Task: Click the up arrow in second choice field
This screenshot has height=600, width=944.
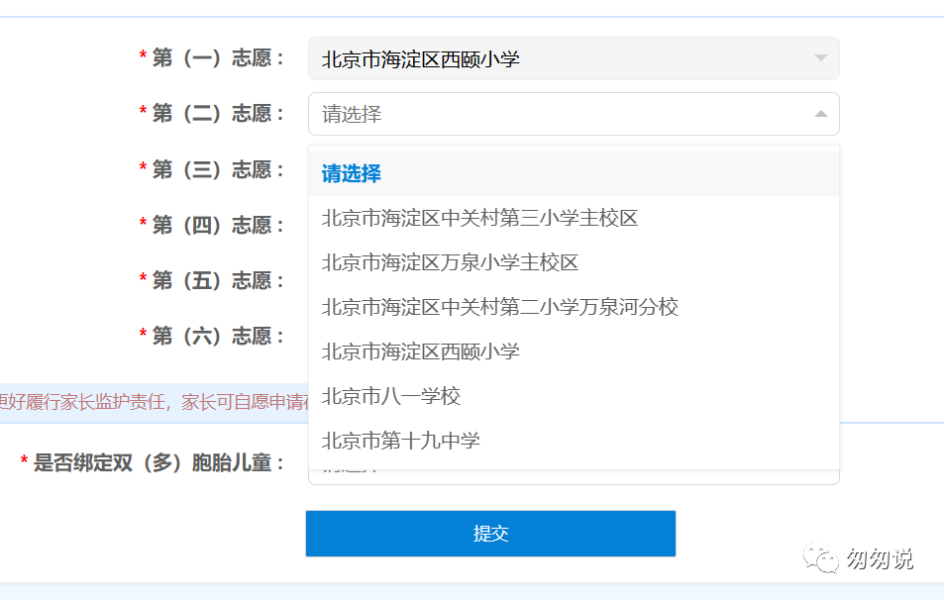Action: pos(820,114)
